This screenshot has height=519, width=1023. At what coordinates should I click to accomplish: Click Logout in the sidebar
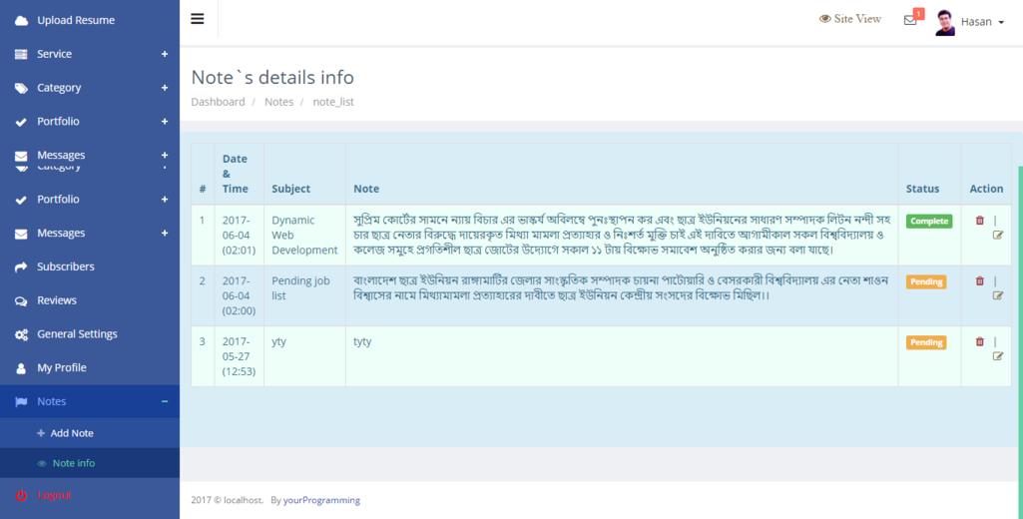pos(54,495)
